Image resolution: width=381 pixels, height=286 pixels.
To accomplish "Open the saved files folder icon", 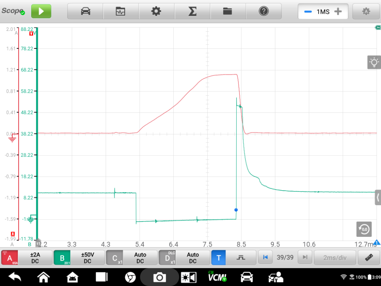I will point(227,11).
